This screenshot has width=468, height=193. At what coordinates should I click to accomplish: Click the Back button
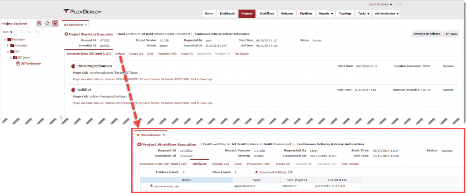(451, 34)
